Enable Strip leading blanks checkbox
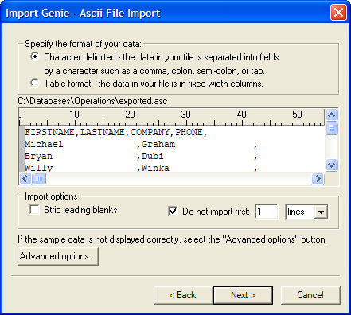This screenshot has width=351, height=315. coord(34,210)
